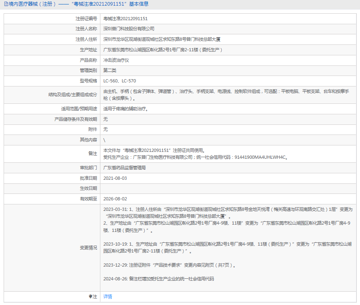The width and height of the screenshot is (360, 305).
Task: Click the management category value 第二类
Action: tap(110, 70)
